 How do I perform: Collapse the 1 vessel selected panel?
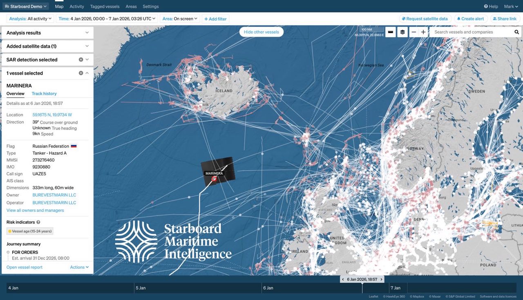(x=87, y=73)
